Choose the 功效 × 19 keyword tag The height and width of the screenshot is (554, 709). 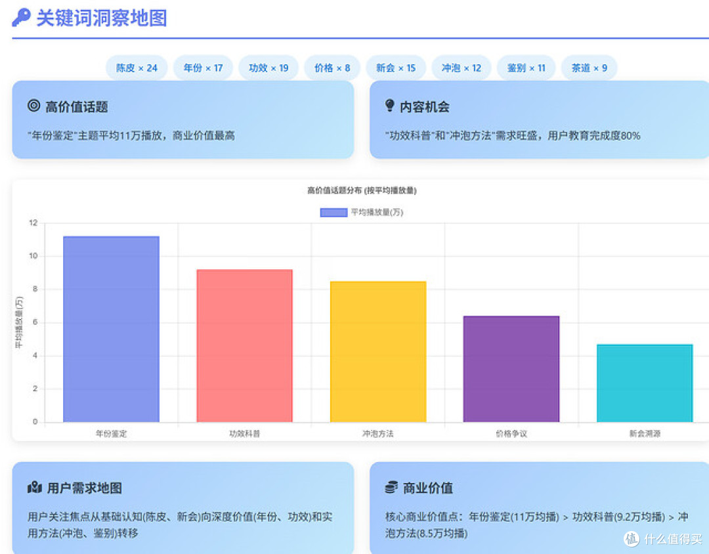click(x=269, y=68)
